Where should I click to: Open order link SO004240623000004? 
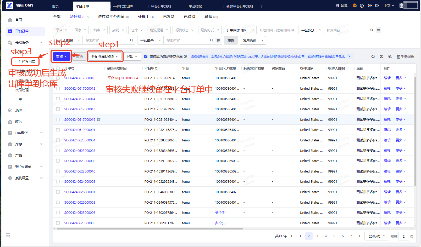tap(80, 140)
